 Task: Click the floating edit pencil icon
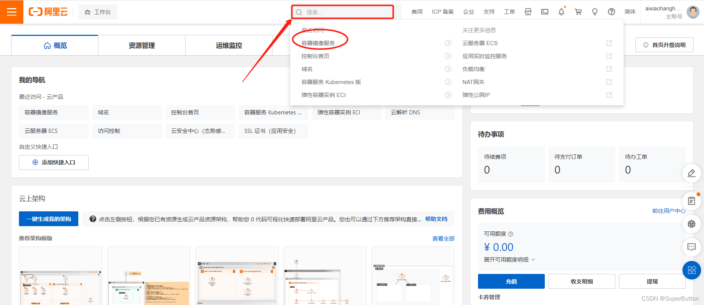(x=691, y=173)
